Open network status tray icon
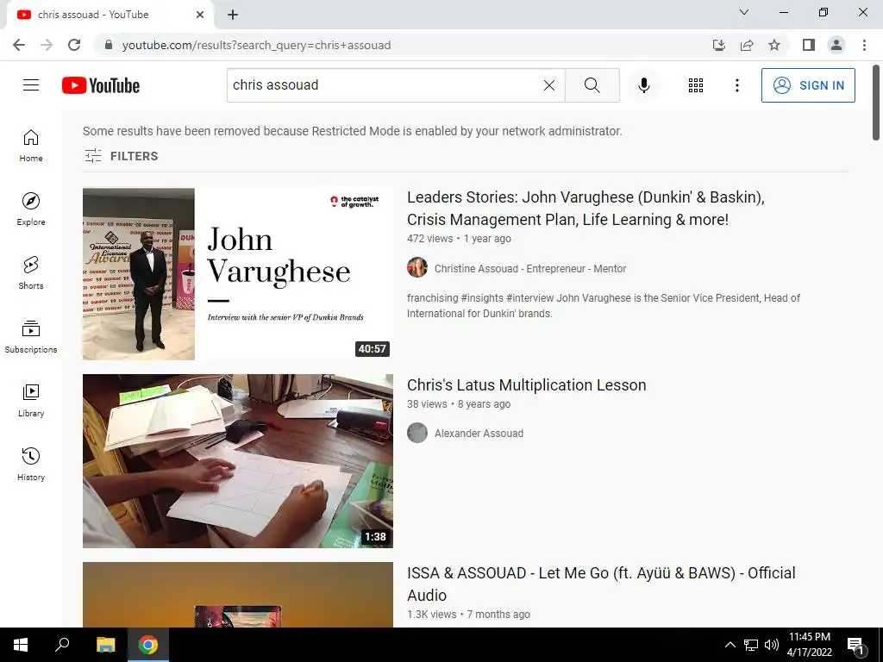 point(751,645)
